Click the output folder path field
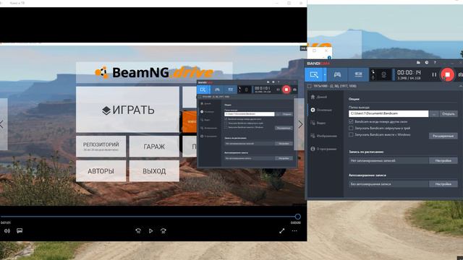Viewport: 463px width, 260px height. 388,113
